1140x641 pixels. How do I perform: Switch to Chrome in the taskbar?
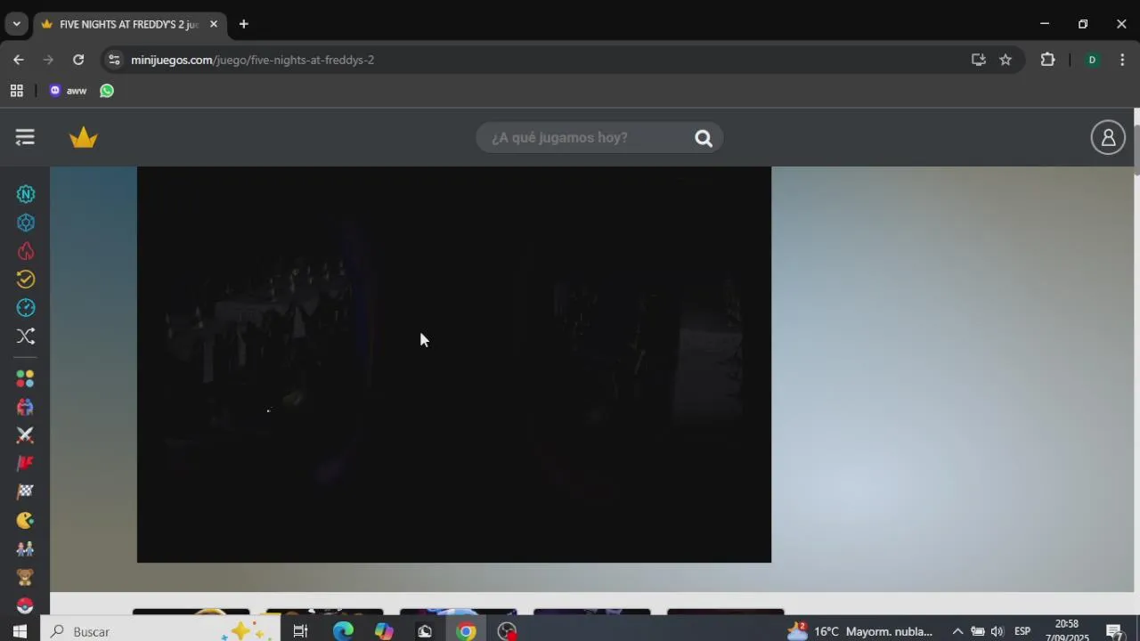point(466,631)
